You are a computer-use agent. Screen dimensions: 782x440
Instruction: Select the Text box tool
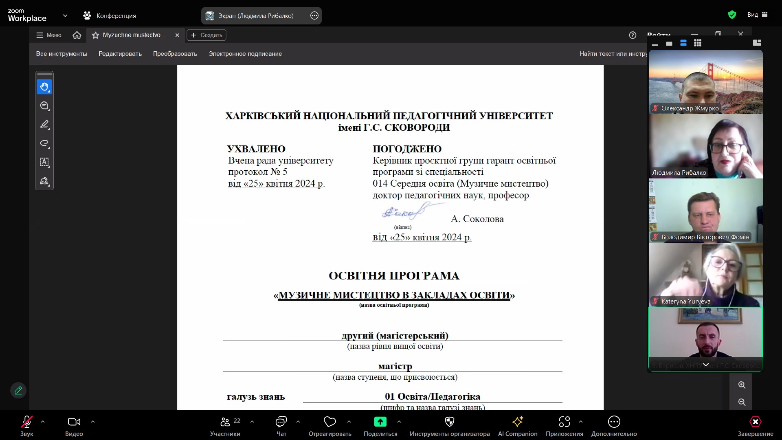44,162
